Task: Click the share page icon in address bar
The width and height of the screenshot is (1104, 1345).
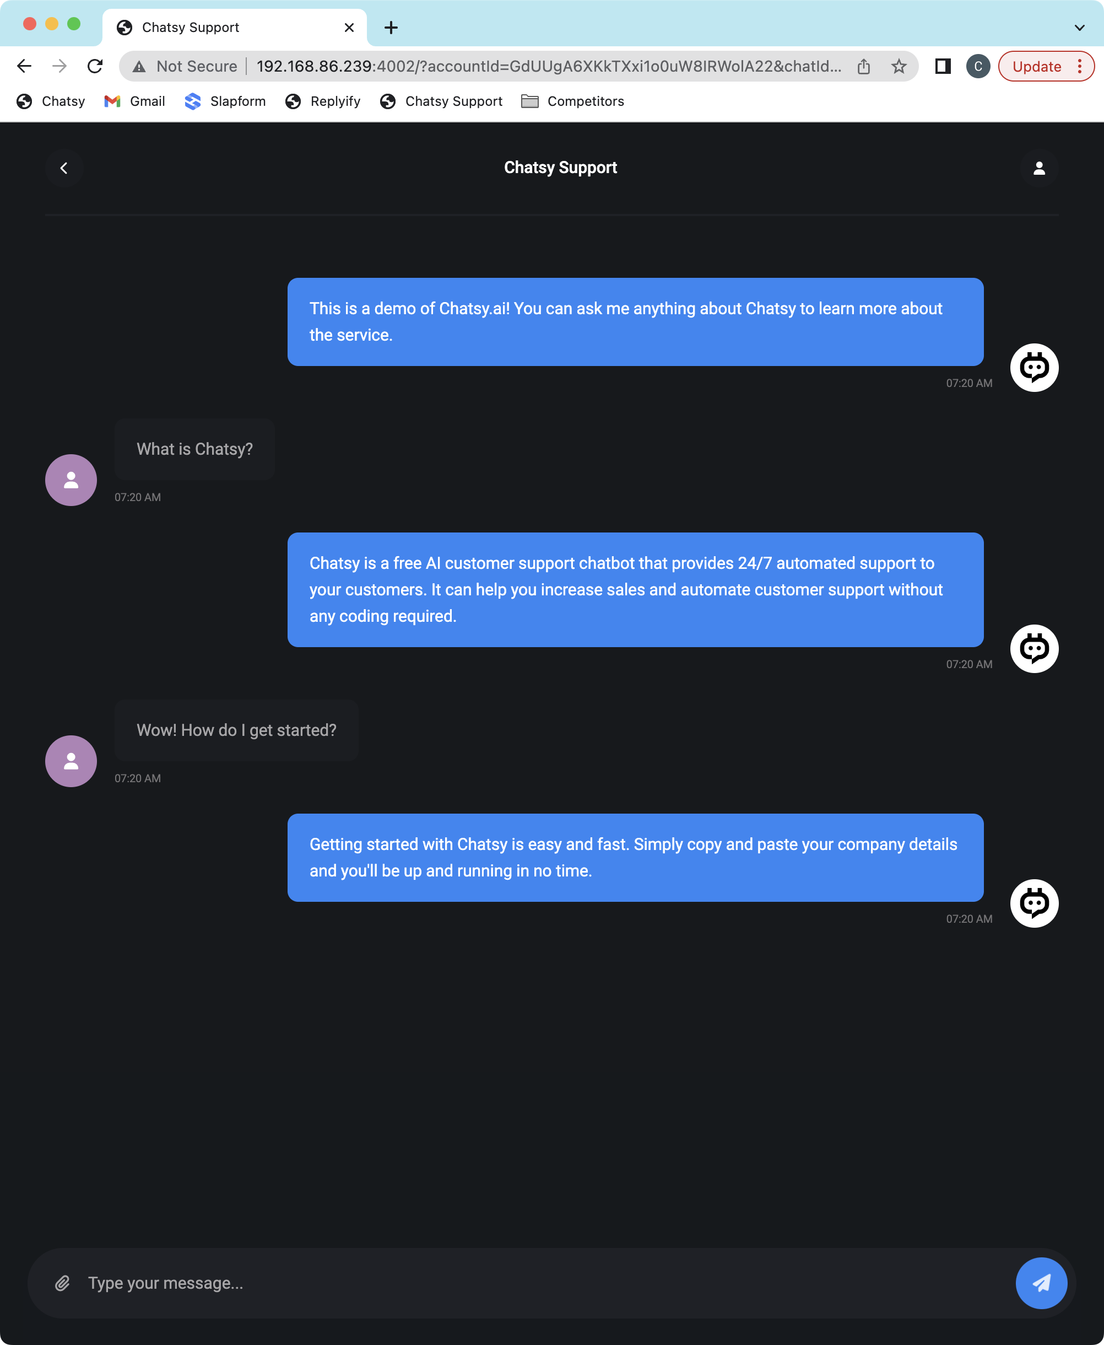Action: click(x=864, y=66)
